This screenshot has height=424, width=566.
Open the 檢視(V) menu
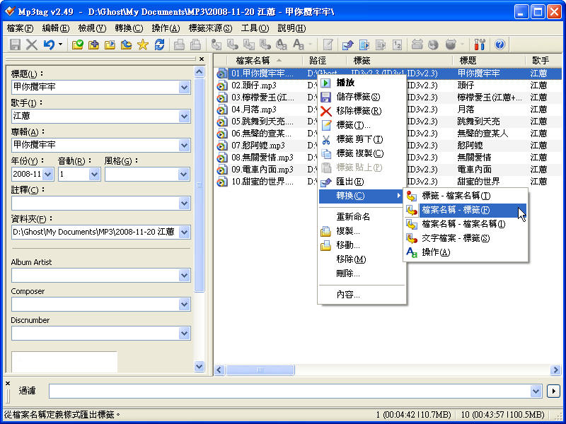pos(93,28)
